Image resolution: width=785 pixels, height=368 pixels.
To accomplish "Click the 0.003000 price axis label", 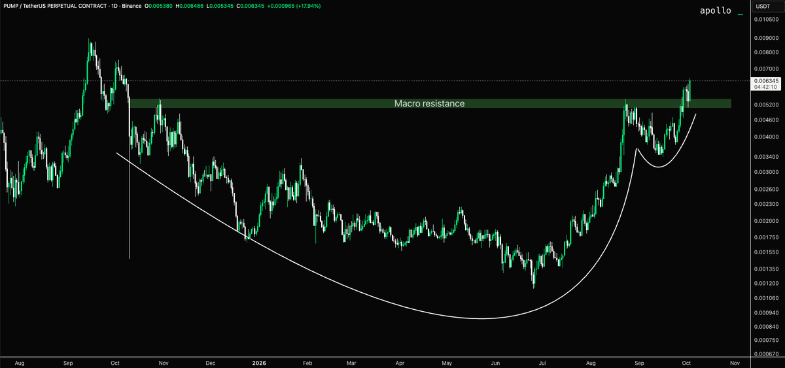I will (x=765, y=172).
